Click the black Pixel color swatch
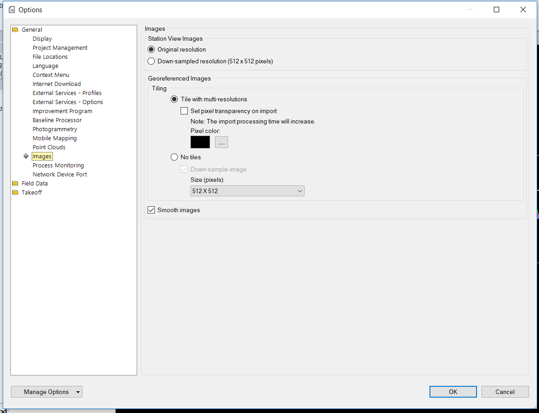This screenshot has height=413, width=539. click(200, 142)
